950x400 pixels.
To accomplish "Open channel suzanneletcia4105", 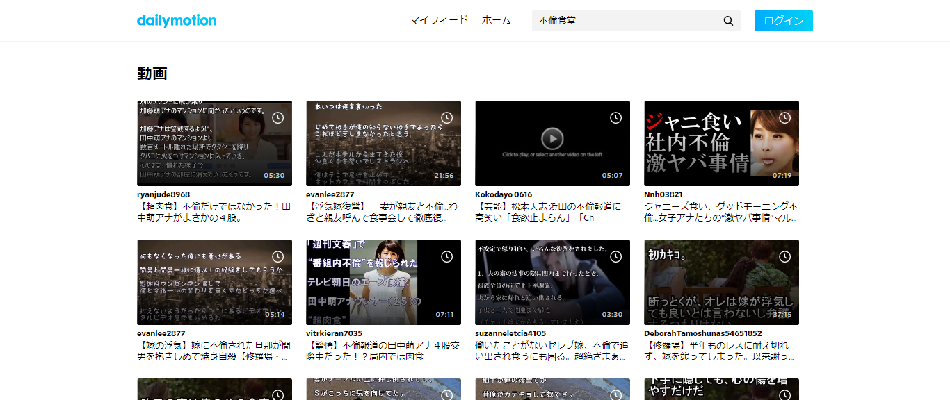I will point(510,333).
